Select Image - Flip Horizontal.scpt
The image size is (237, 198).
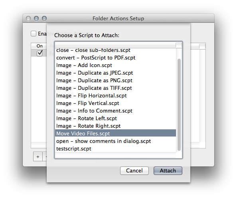[115, 95]
